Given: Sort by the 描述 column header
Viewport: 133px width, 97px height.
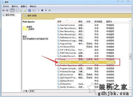Looking at the screenshot, I should 81,22.
